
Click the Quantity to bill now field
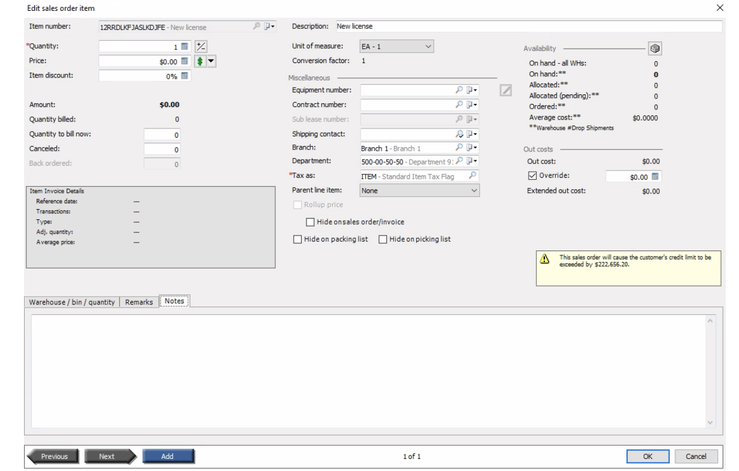point(163,135)
